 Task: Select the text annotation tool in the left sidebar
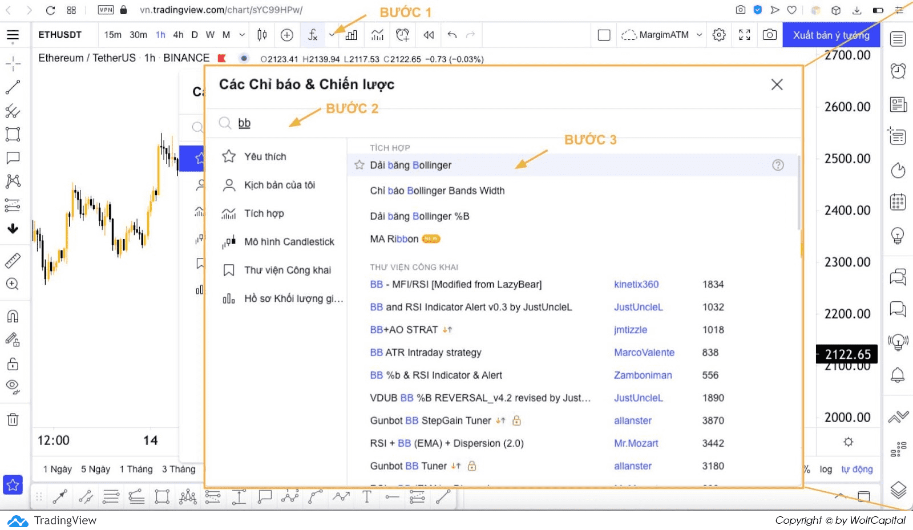click(13, 157)
